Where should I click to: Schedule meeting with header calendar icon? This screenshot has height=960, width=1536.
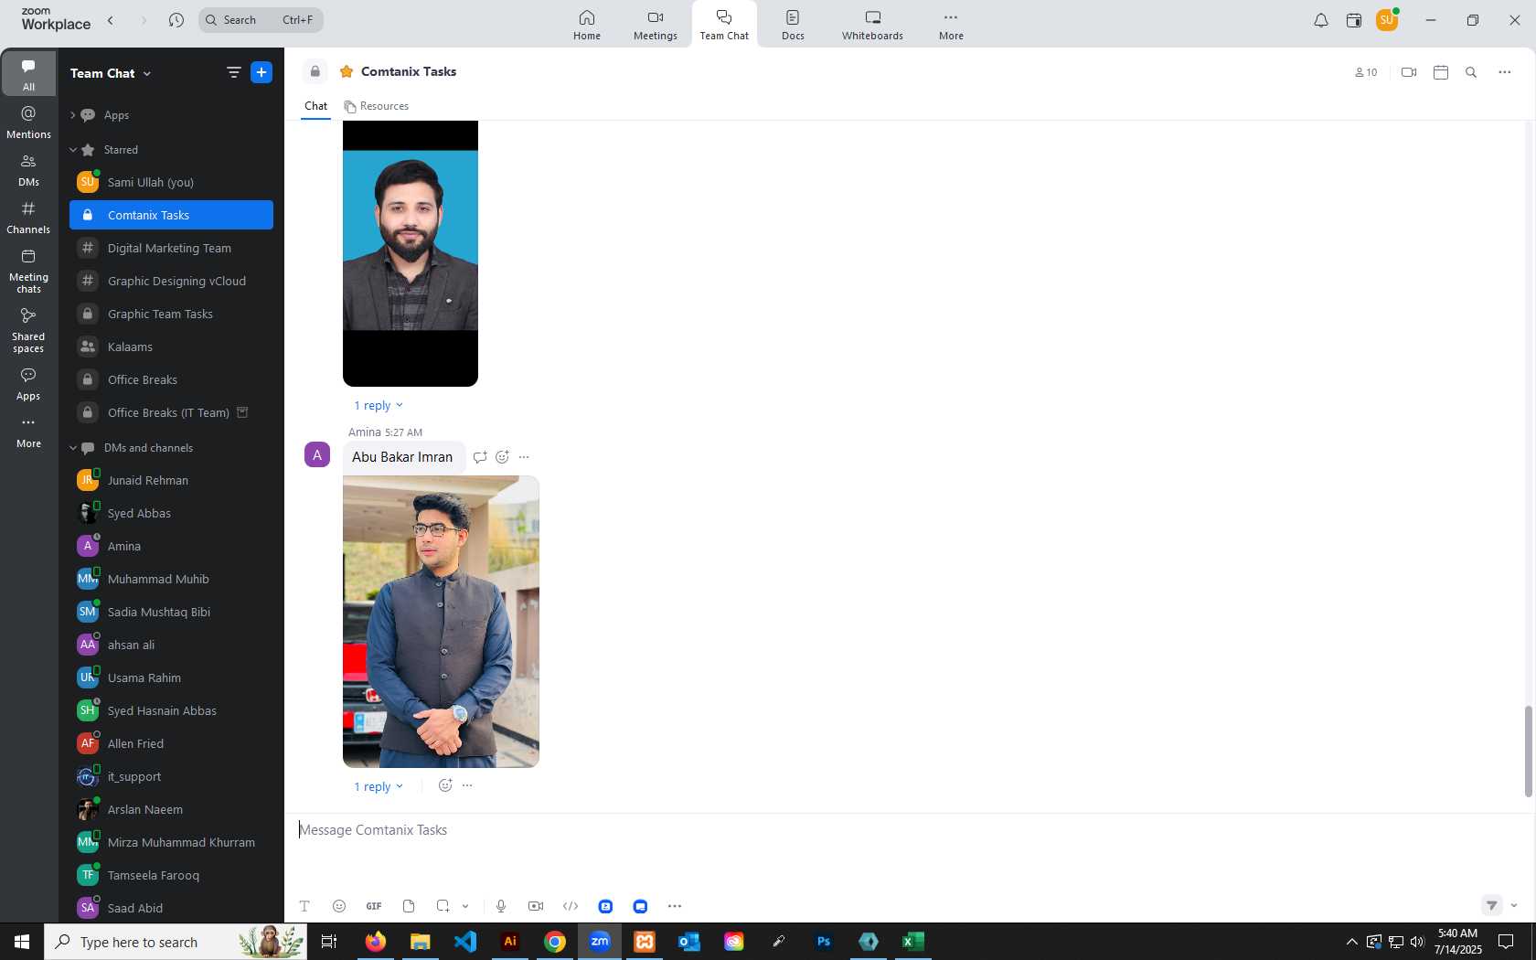coord(1441,72)
